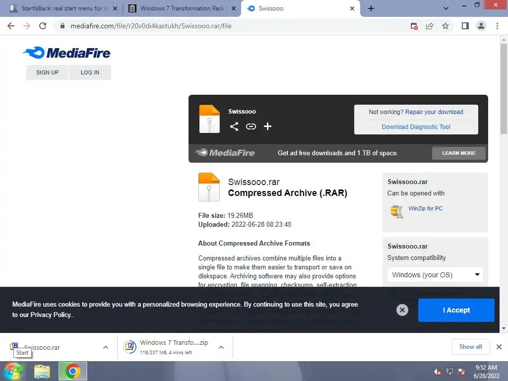Copy link using the chain icon
Viewport: 508px width, 381px height.
point(251,127)
